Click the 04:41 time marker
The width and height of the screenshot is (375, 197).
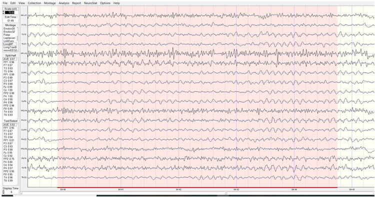(x=121, y=190)
